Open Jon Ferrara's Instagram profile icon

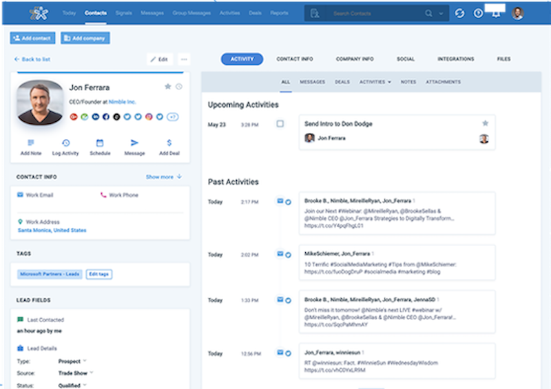pos(149,116)
